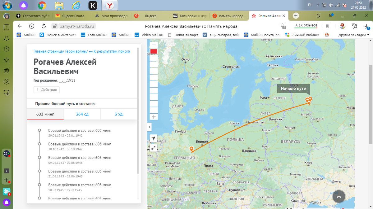Screen dimensions: 373x209
Task: Select the 30.10.1942 combat entry
Action: tap(80, 146)
